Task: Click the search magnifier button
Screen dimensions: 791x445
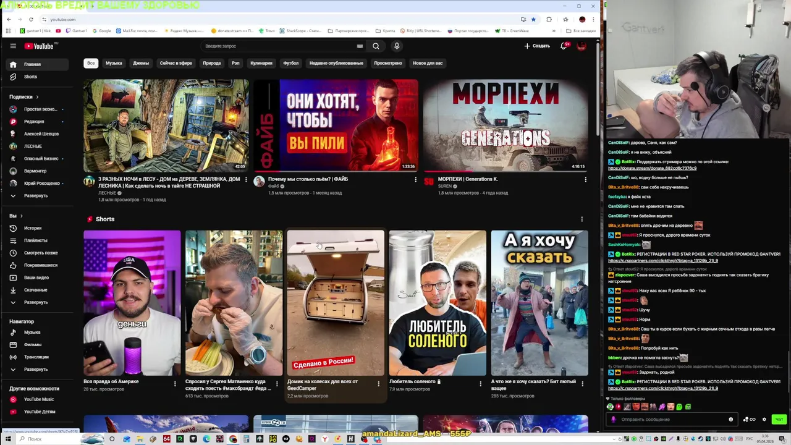Action: click(376, 46)
